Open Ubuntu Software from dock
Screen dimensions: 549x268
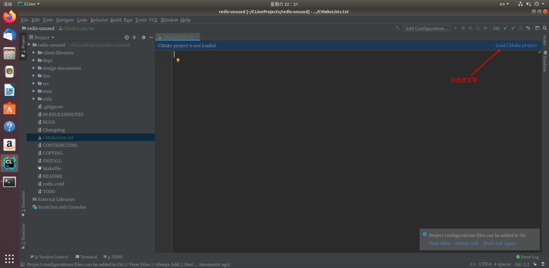click(x=9, y=109)
